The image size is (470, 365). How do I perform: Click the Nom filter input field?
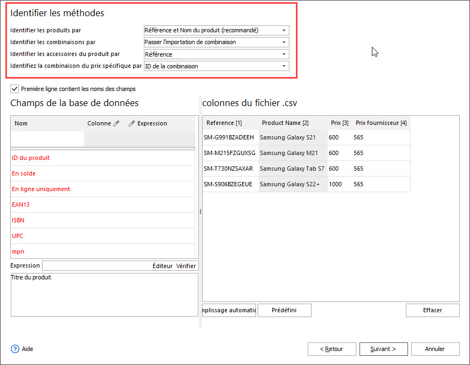click(47, 139)
